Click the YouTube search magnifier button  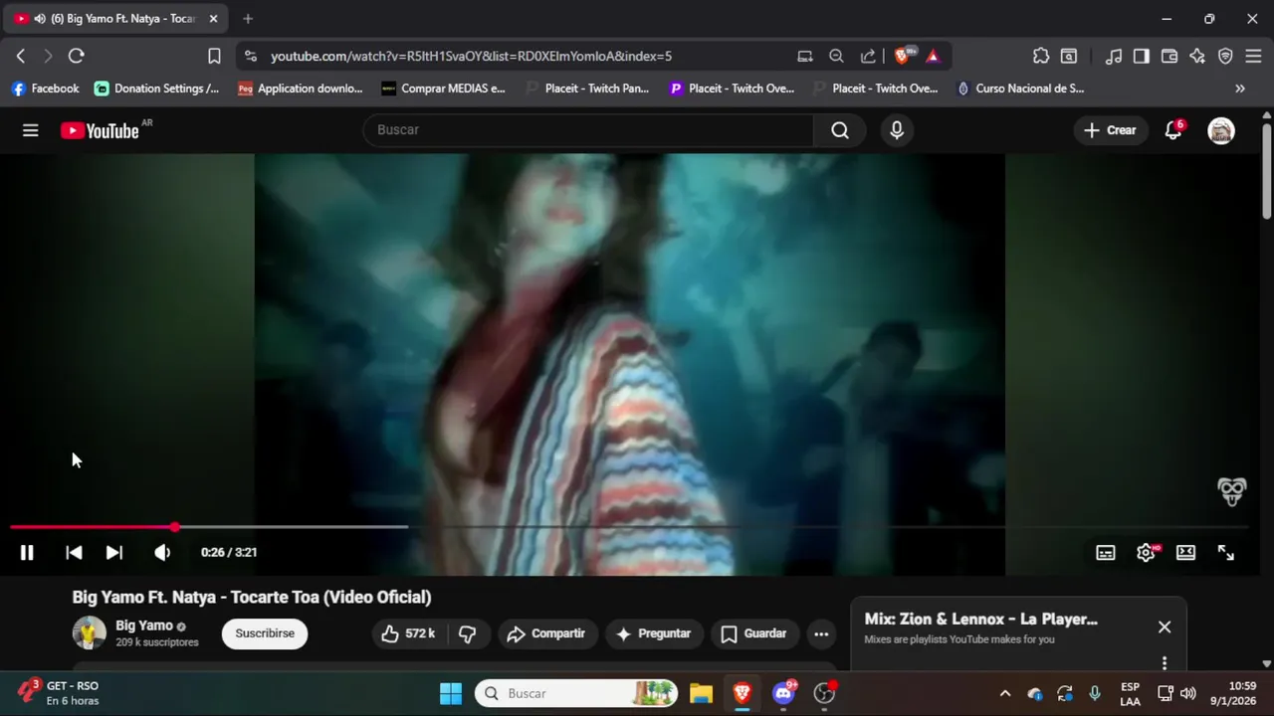840,130
